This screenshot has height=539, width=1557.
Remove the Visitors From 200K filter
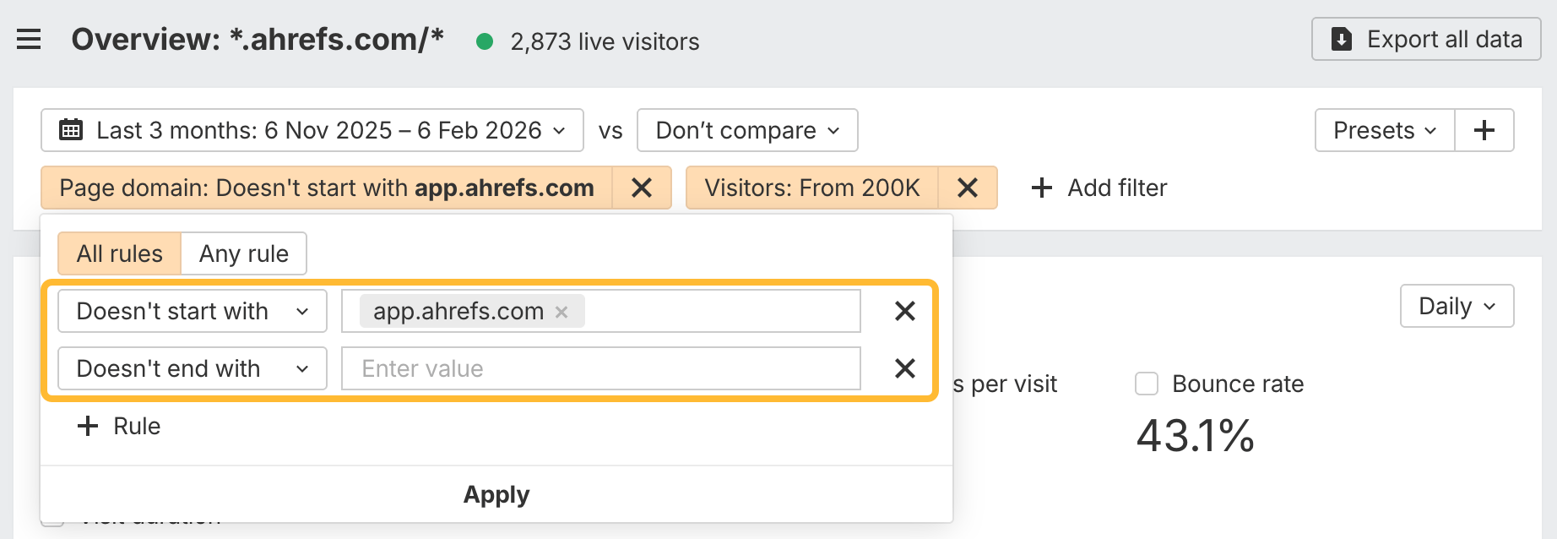[x=968, y=188]
